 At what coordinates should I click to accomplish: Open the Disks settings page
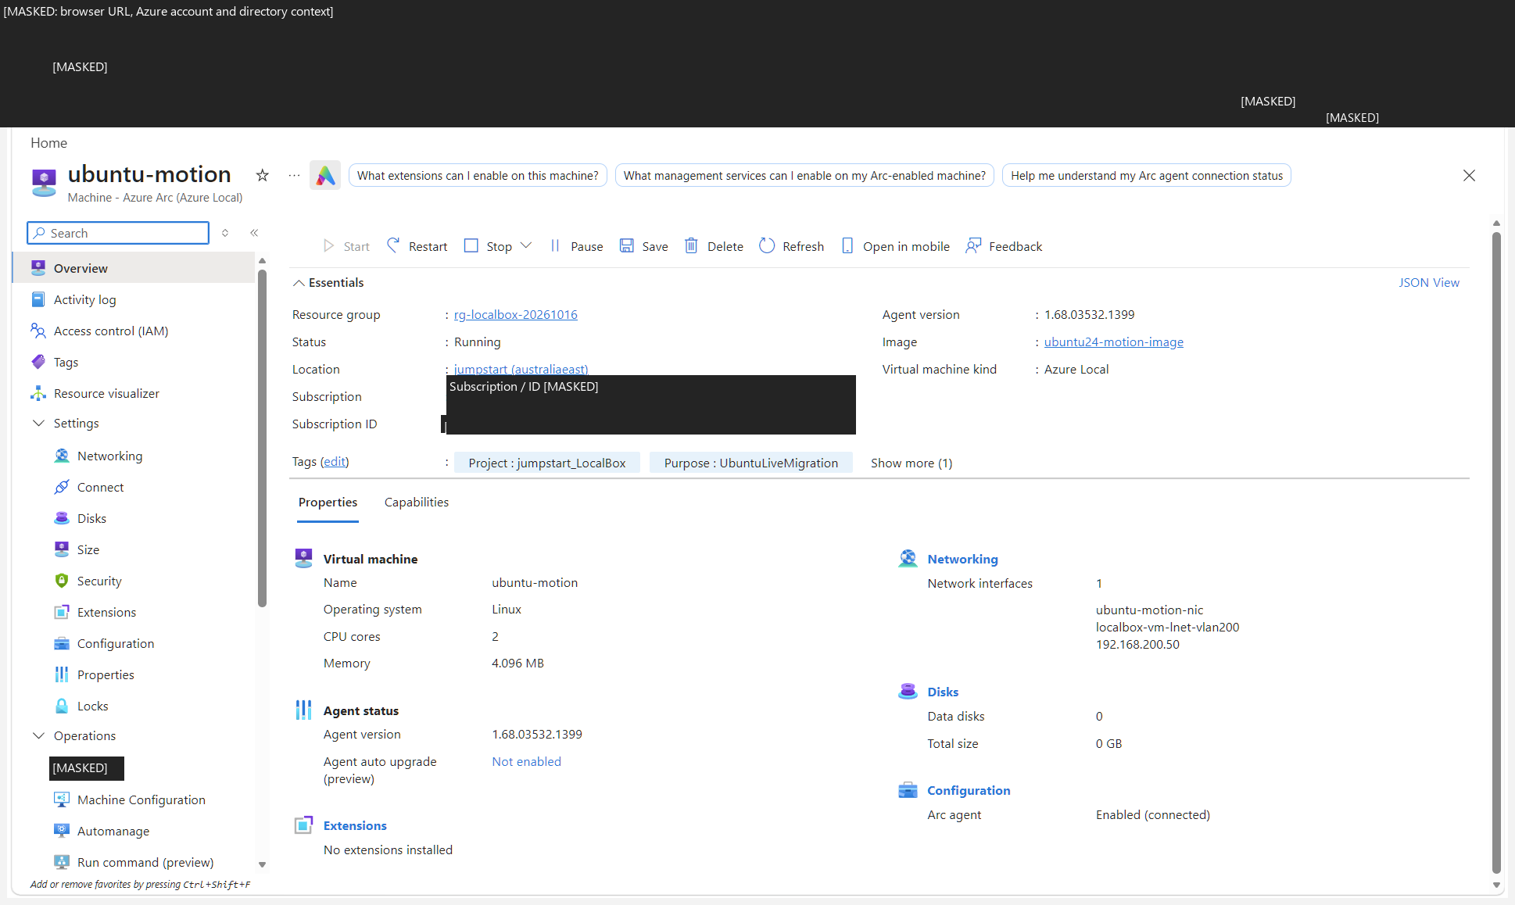(91, 518)
